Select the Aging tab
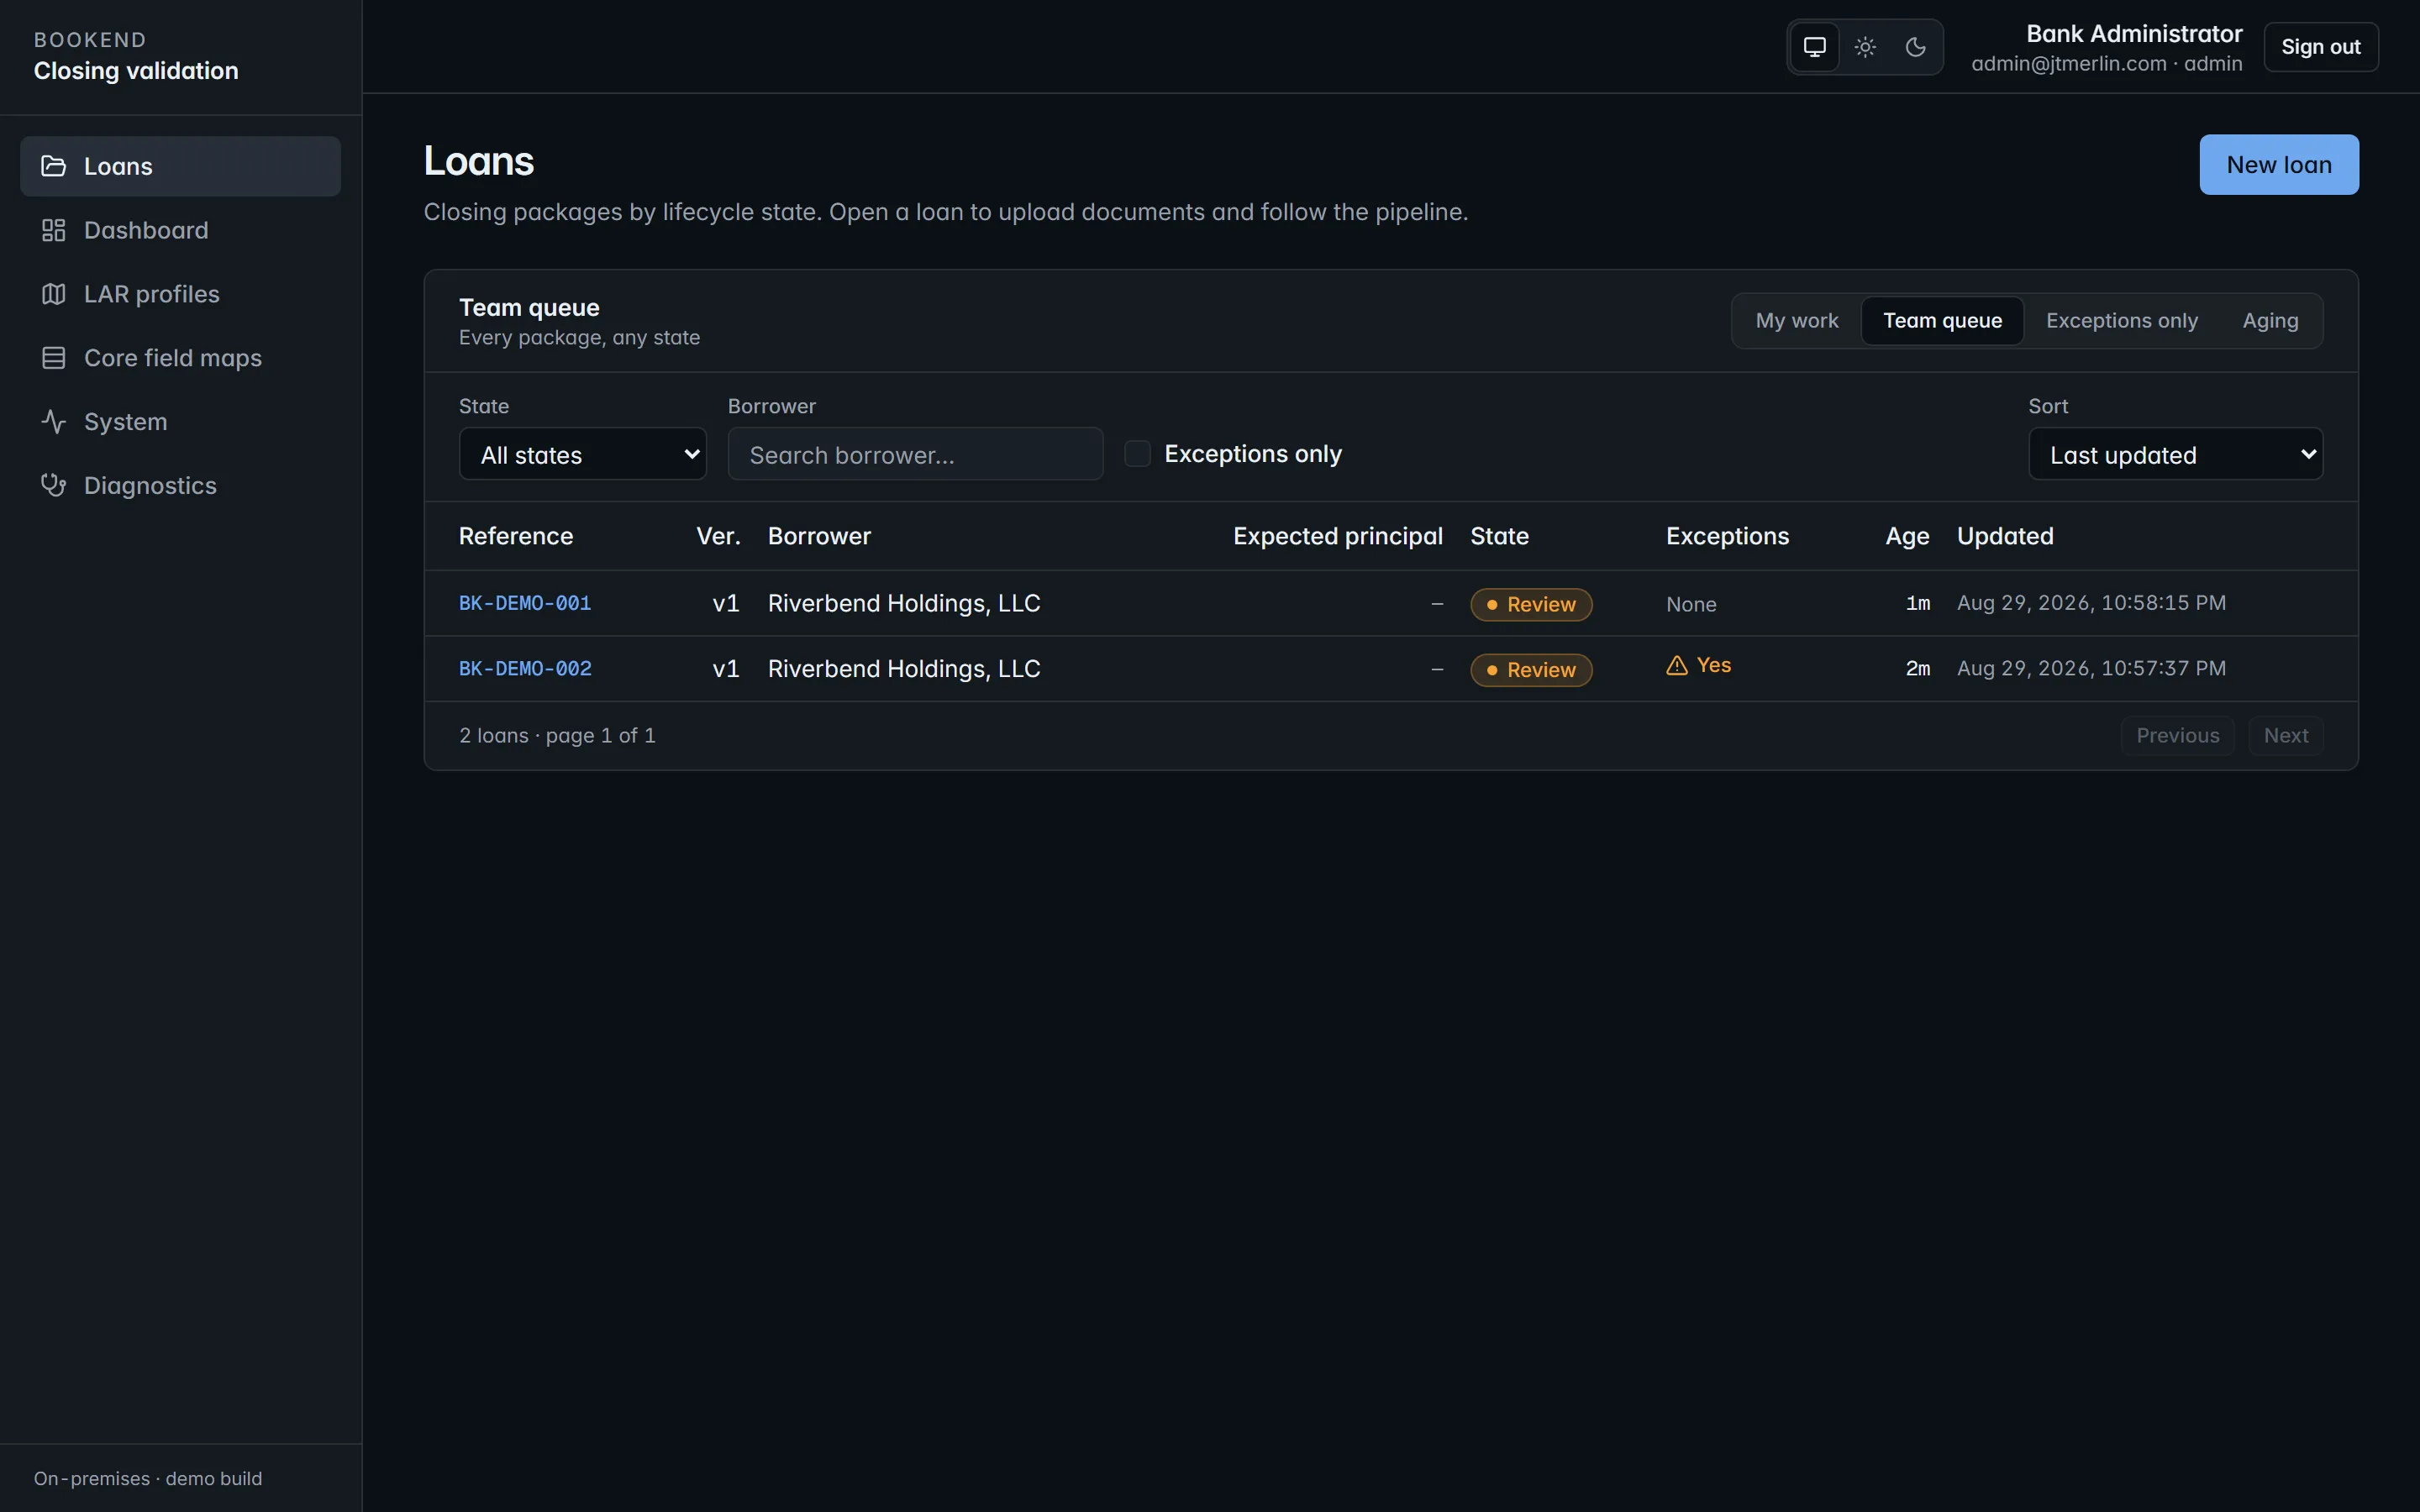This screenshot has width=2420, height=1512. click(x=2270, y=321)
